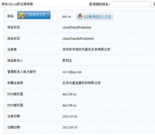This screenshot has height=135, width=155.
Task: Click the QQ penguin icon
Action: coord(80,16)
